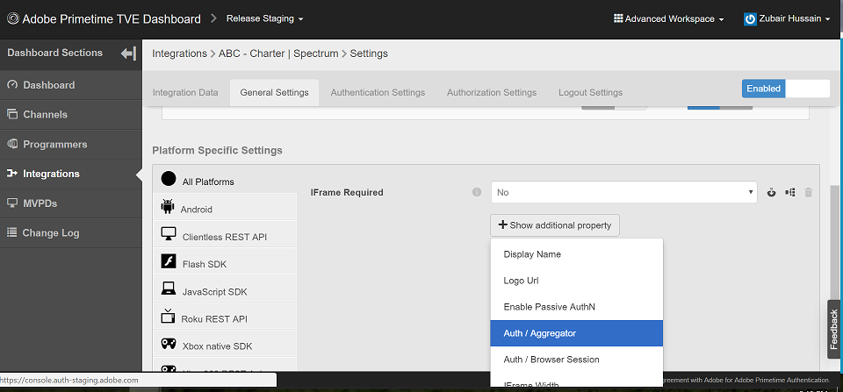Select the Flash SDK platform icon
This screenshot has width=843, height=392.
169,261
